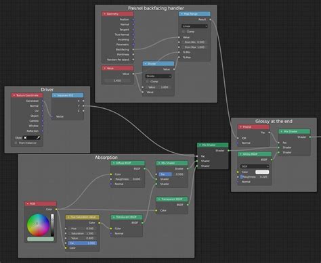
Task: Click the Generated output socket on Texture Coordinate
Action: coord(43,101)
